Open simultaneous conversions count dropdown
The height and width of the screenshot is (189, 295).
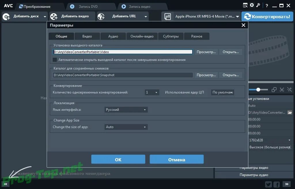(x=152, y=92)
